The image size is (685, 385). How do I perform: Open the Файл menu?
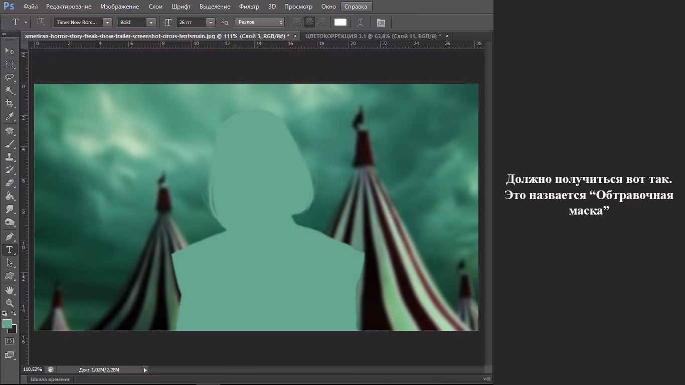pos(31,7)
